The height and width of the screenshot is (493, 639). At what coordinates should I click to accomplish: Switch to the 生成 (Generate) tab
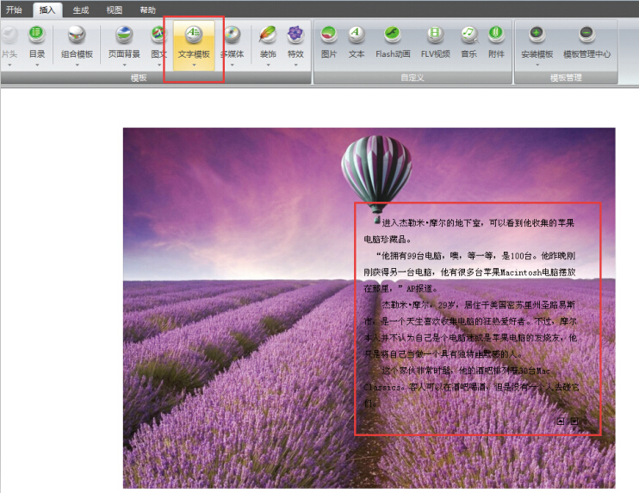click(80, 9)
